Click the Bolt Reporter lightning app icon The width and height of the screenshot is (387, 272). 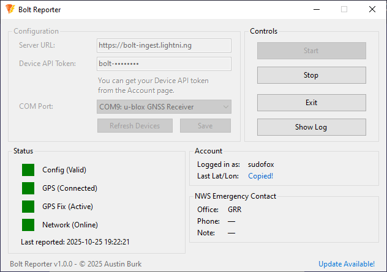(x=10, y=9)
